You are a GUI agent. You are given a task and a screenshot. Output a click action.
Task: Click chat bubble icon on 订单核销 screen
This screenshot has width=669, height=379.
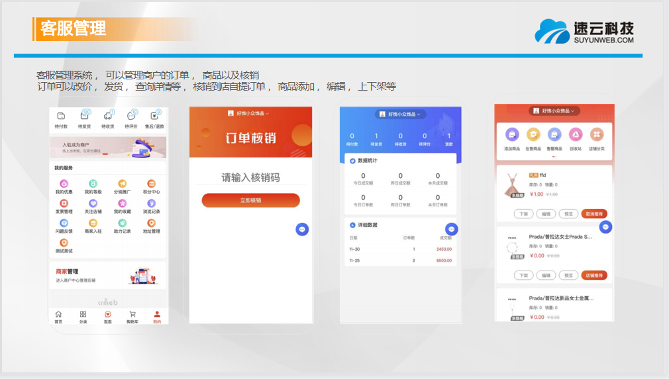click(302, 229)
